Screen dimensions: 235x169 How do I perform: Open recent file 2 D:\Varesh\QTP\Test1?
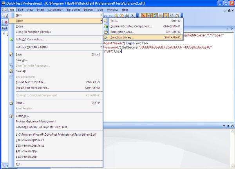(x=56, y=140)
